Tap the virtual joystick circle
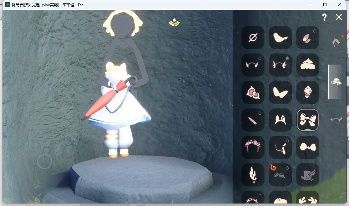This screenshot has height=206, width=349. (x=44, y=161)
